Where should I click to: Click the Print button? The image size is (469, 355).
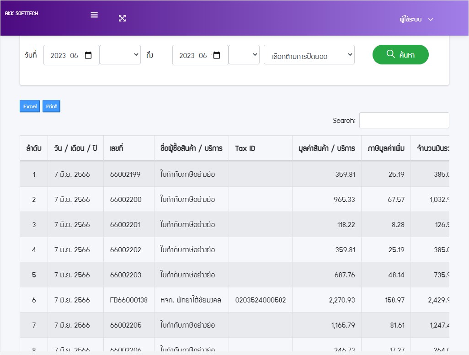click(x=51, y=106)
